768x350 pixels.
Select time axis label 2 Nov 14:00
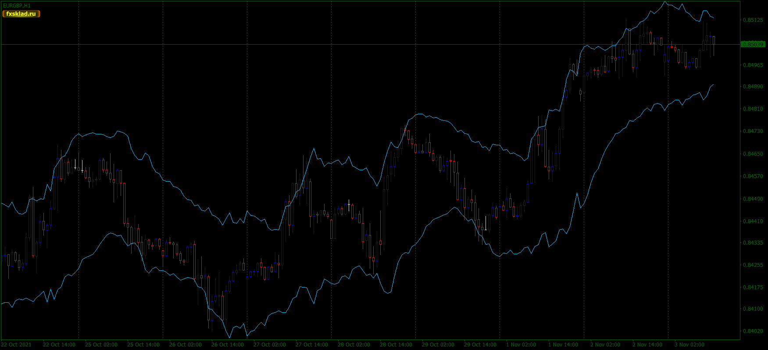[x=647, y=345]
